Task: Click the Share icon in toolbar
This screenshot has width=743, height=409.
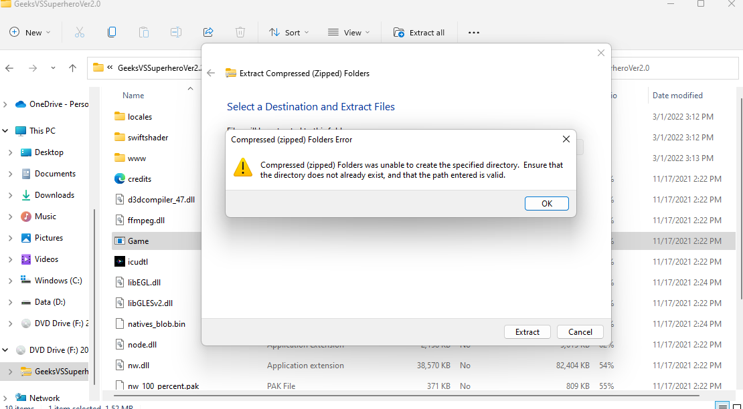Action: coord(208,32)
